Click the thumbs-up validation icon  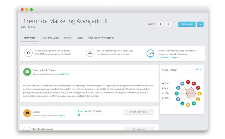click(x=28, y=53)
